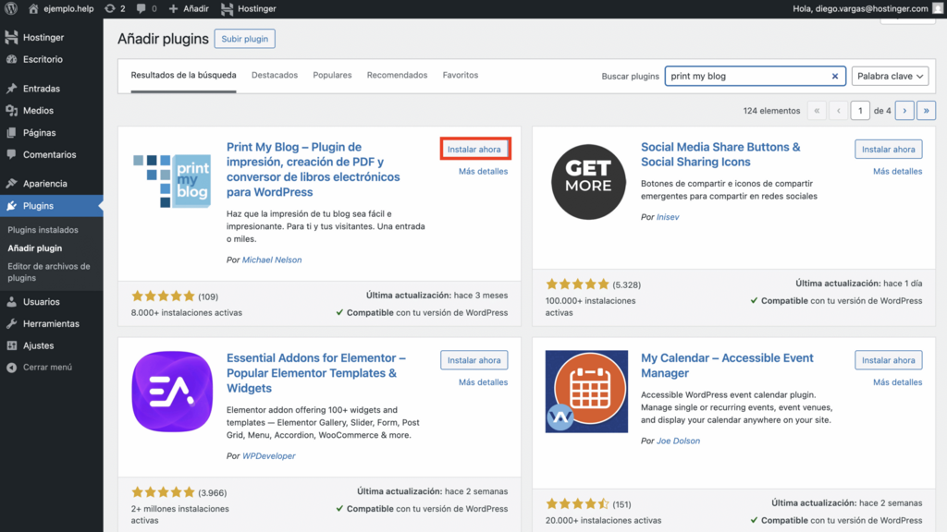947x532 pixels.
Task: Click the "Subir plugin" button
Action: tap(244, 39)
